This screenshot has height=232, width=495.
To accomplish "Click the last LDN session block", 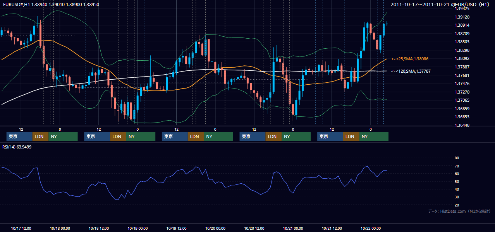I will click(x=351, y=136).
